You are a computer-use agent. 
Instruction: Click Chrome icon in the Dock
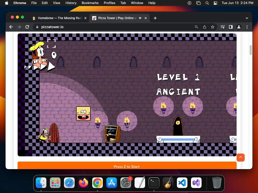[x=98, y=183]
